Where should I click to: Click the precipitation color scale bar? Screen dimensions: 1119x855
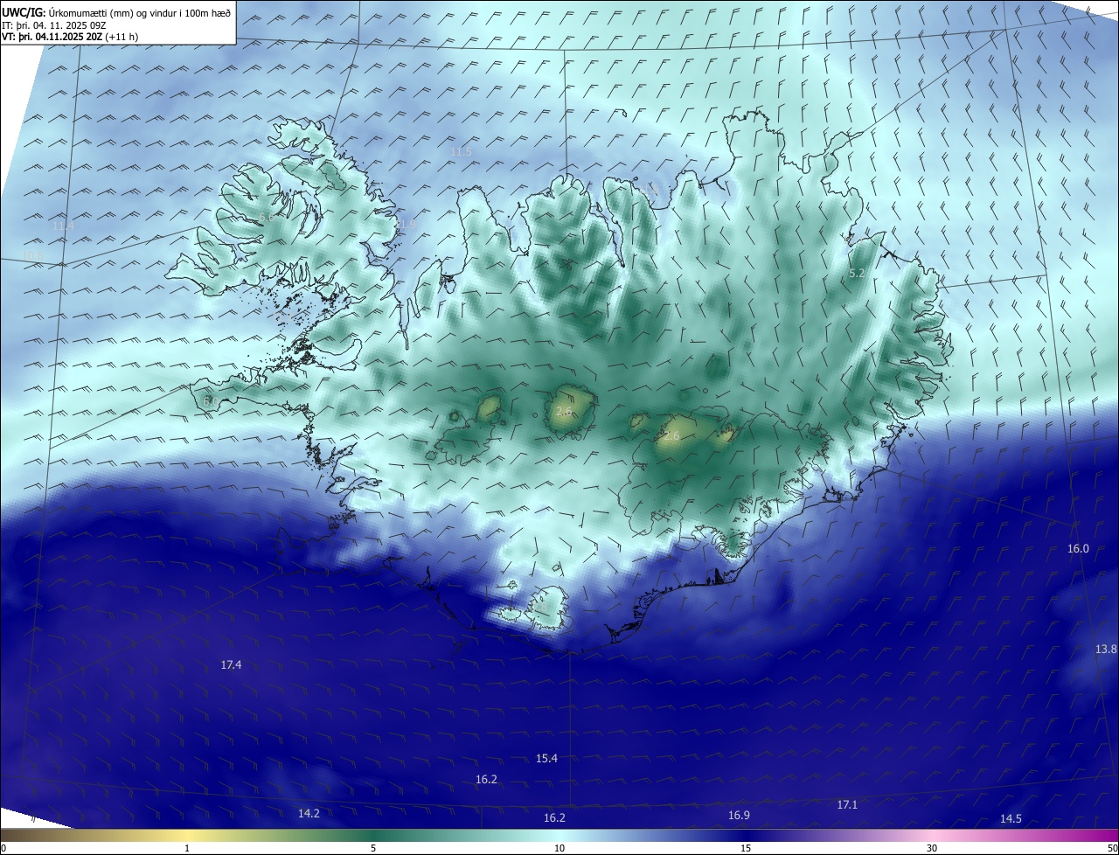pyautogui.click(x=559, y=835)
